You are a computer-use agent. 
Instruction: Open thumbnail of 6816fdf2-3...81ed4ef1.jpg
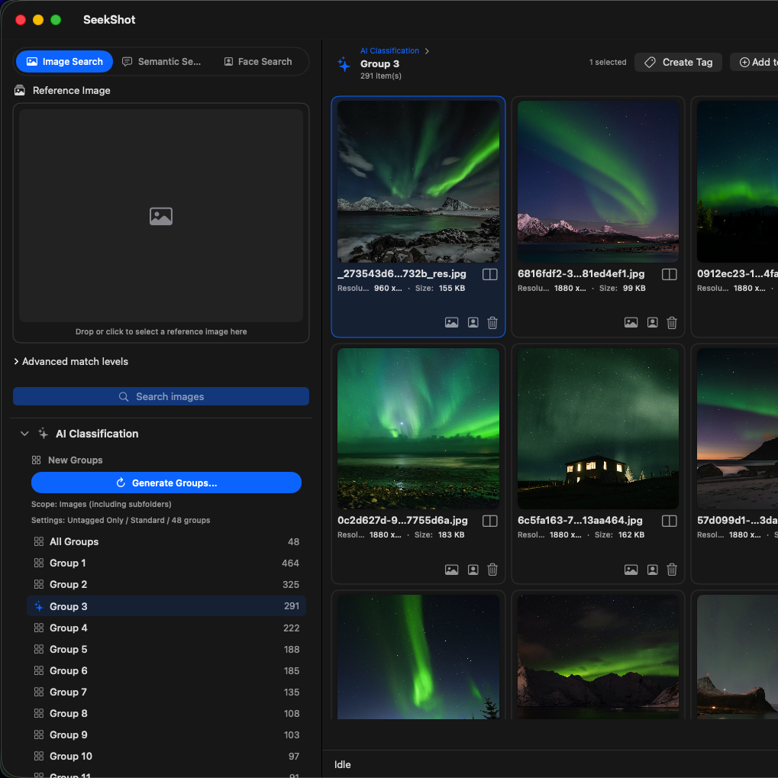[598, 182]
